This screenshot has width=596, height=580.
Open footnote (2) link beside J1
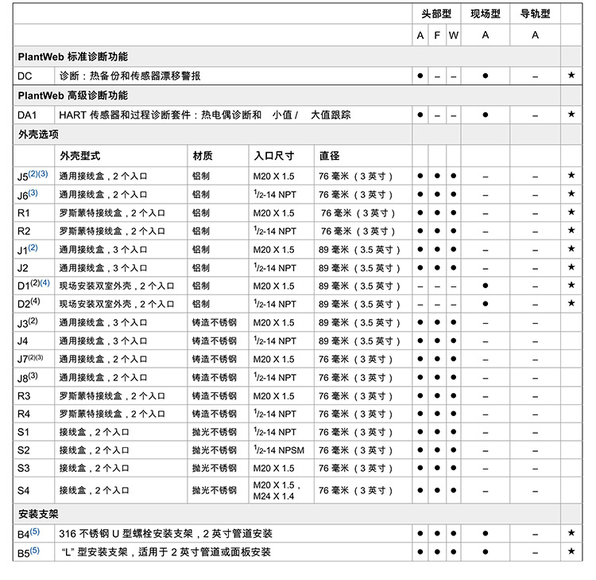33,247
